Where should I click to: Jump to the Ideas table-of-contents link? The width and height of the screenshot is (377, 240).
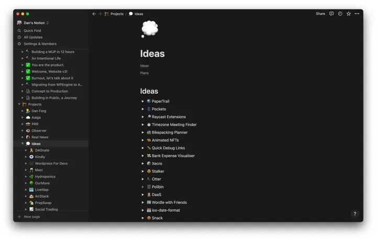(145, 66)
